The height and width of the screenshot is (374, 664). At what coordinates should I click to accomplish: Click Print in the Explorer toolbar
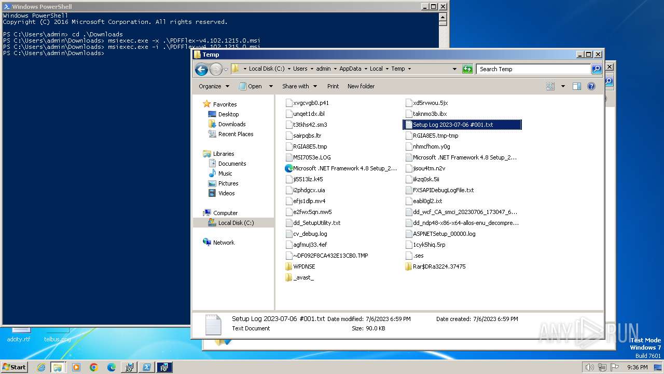click(333, 86)
